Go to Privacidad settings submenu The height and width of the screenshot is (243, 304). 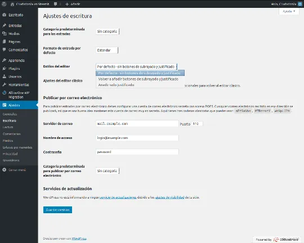click(10, 154)
